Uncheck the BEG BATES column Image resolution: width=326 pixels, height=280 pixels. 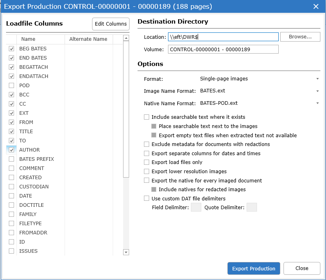(x=12, y=49)
